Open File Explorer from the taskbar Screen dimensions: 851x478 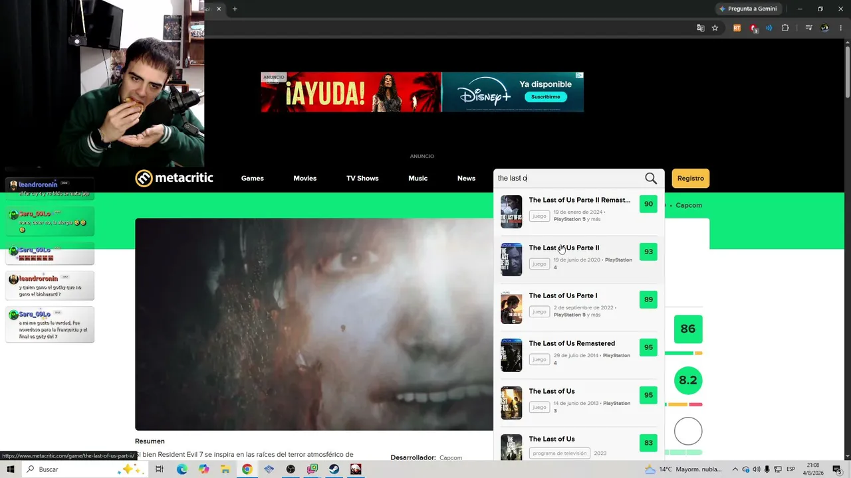click(225, 469)
